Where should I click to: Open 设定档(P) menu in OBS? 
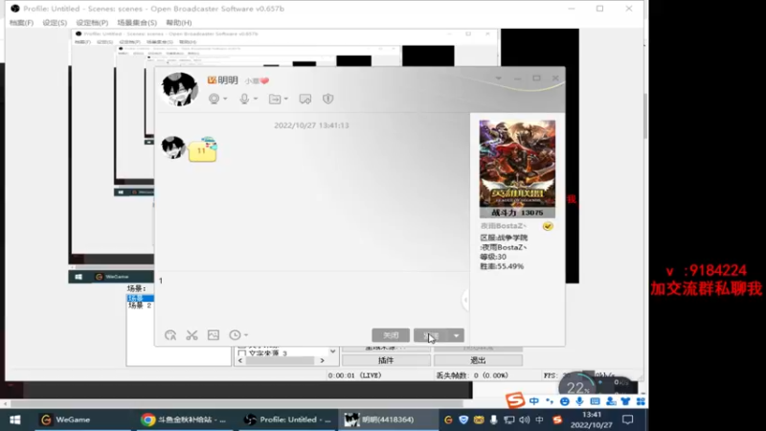92,22
